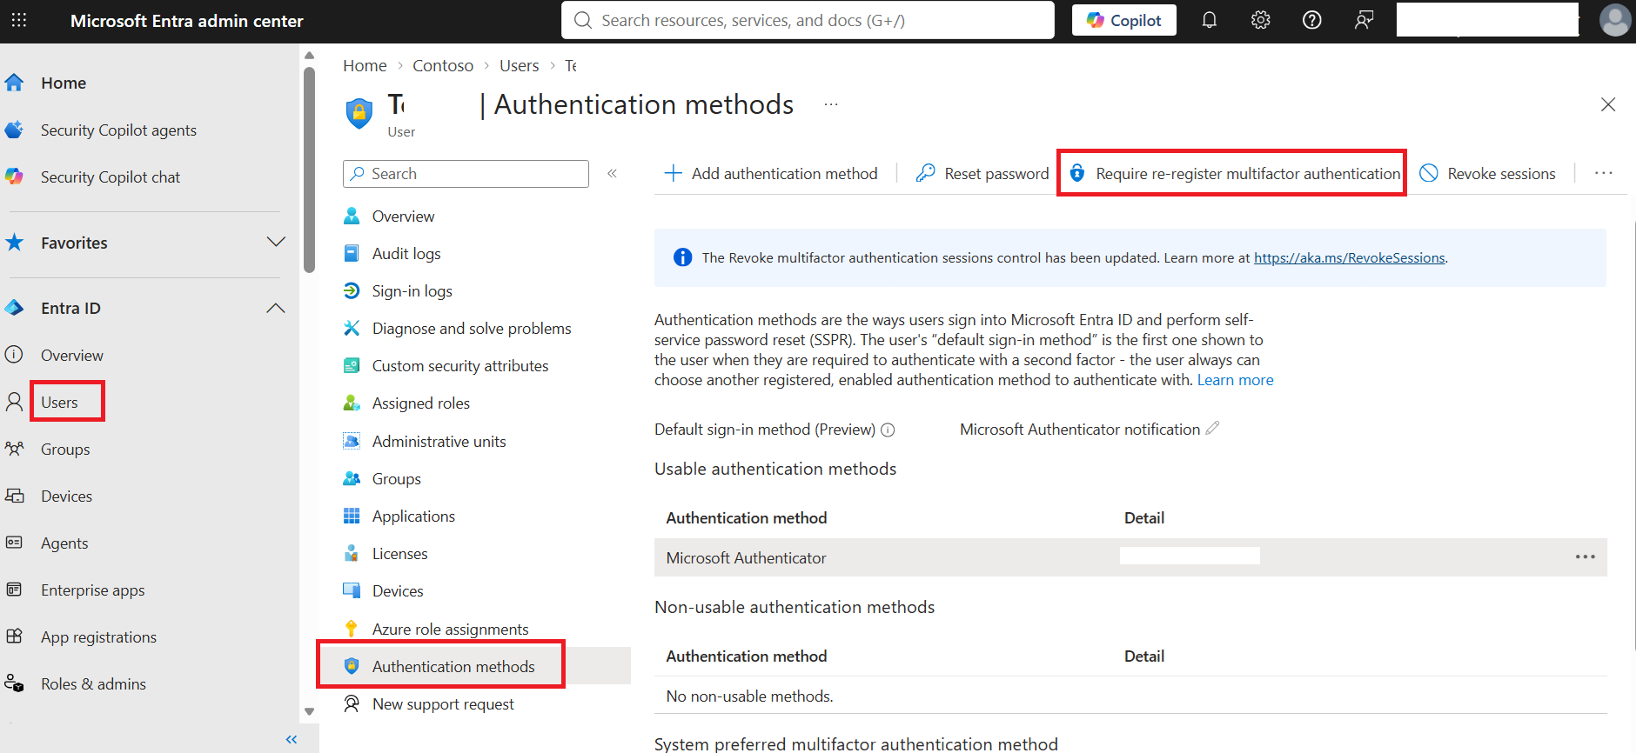Open Applications in the user menu
The image size is (1636, 753).
[x=413, y=516]
